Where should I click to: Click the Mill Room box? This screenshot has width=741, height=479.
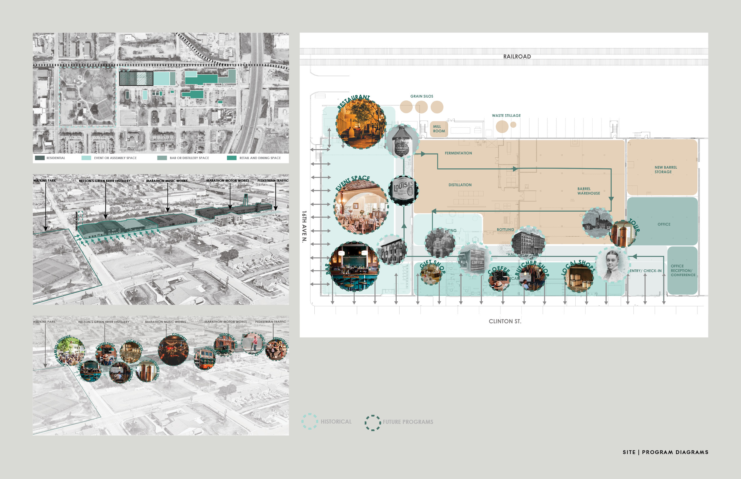439,129
